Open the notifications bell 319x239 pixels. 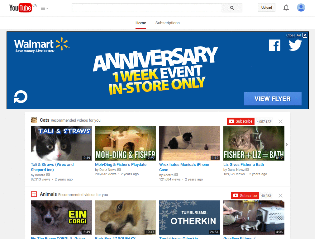pyautogui.click(x=286, y=7)
